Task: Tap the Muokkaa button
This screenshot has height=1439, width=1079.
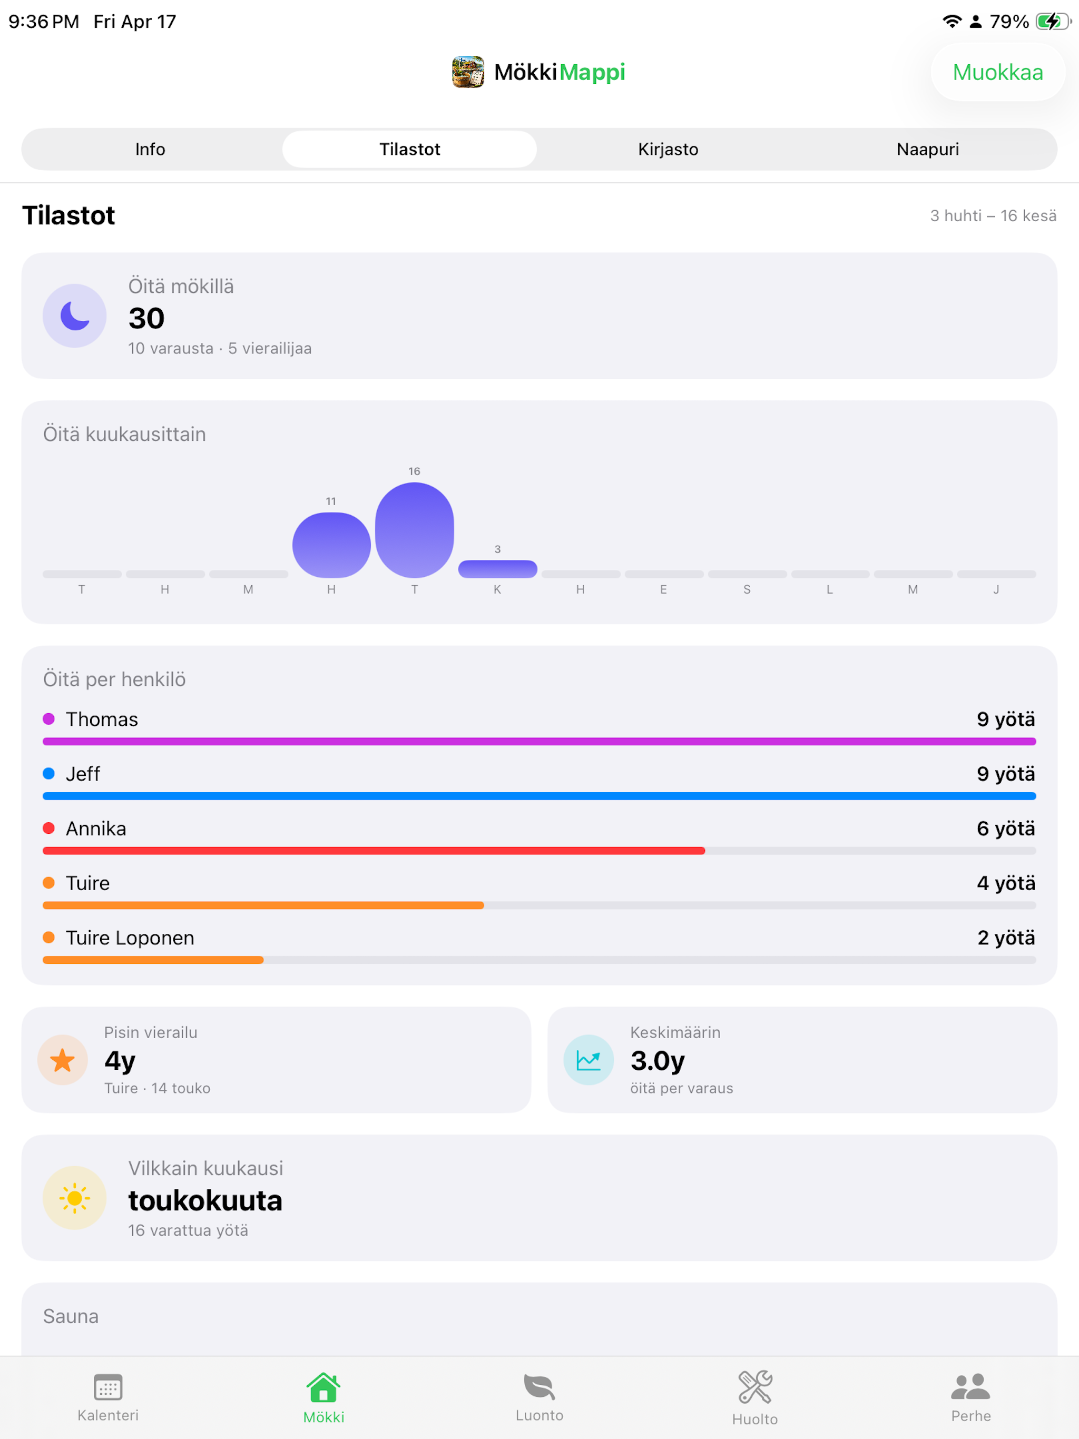Action: pyautogui.click(x=998, y=72)
